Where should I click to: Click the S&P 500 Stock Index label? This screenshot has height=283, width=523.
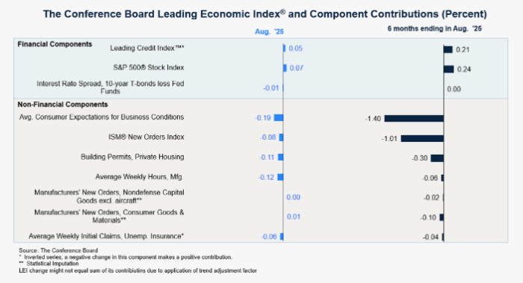point(149,68)
